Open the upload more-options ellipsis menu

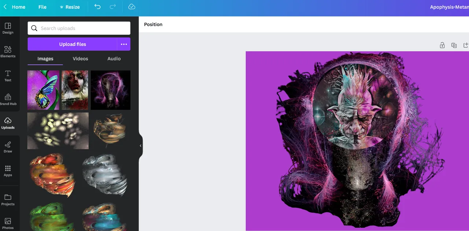click(124, 44)
